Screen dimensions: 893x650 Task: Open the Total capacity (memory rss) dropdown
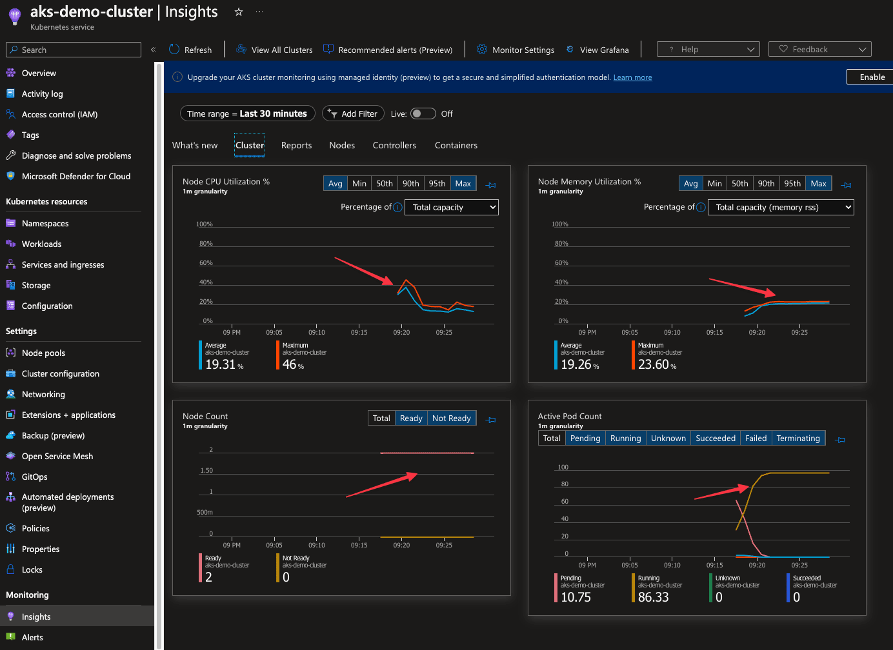coord(781,207)
